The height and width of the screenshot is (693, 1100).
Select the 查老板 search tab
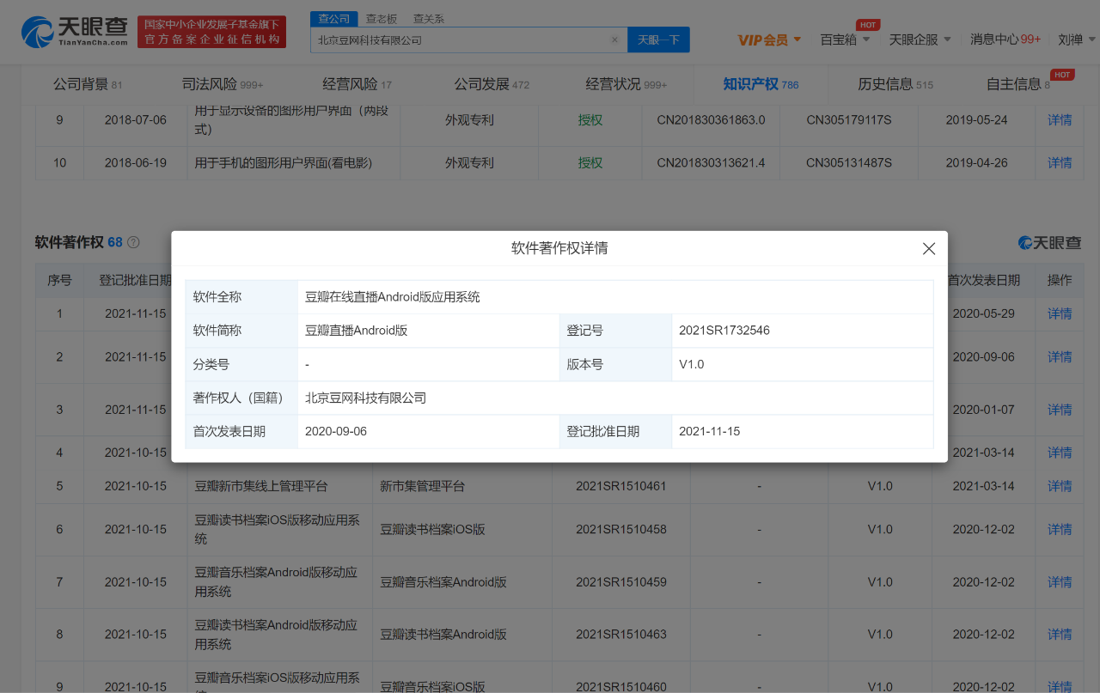click(382, 18)
